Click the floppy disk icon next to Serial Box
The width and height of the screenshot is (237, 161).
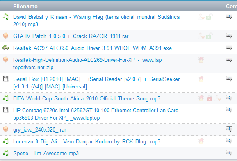pyautogui.click(x=6, y=79)
